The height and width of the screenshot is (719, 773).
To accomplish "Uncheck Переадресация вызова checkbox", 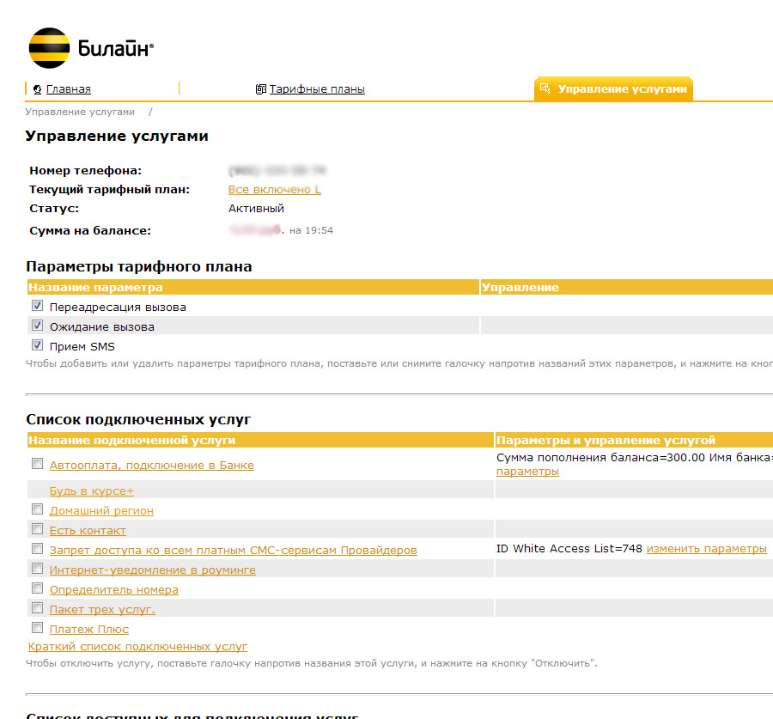I will [38, 306].
